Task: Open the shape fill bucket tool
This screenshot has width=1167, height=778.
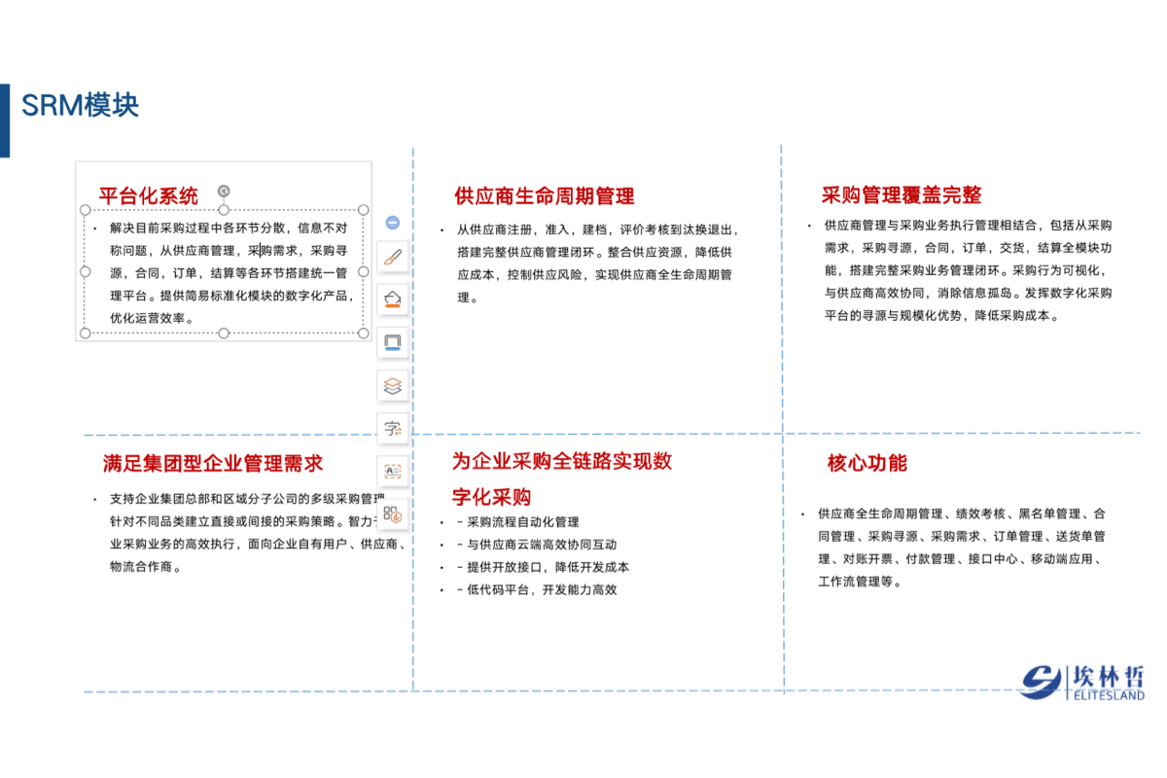Action: (x=392, y=300)
